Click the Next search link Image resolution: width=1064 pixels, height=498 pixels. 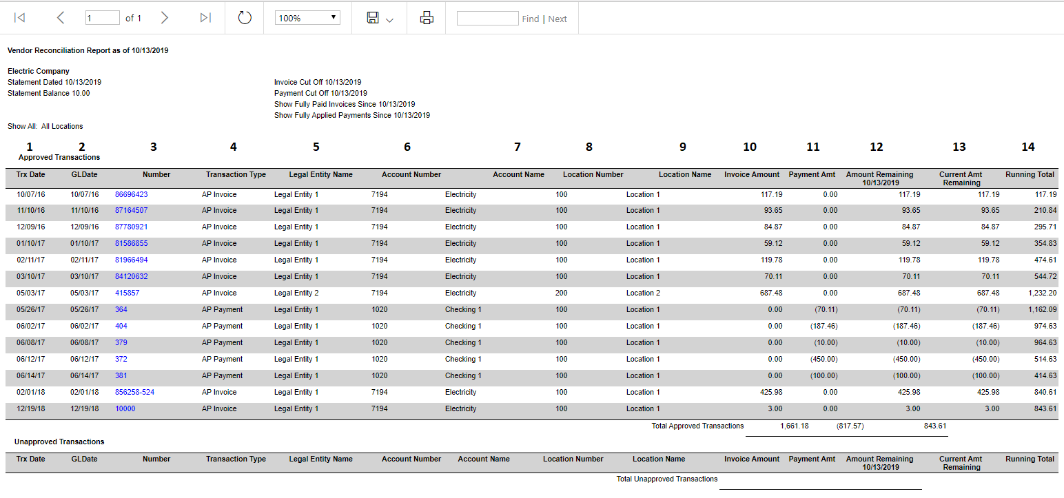click(x=557, y=19)
